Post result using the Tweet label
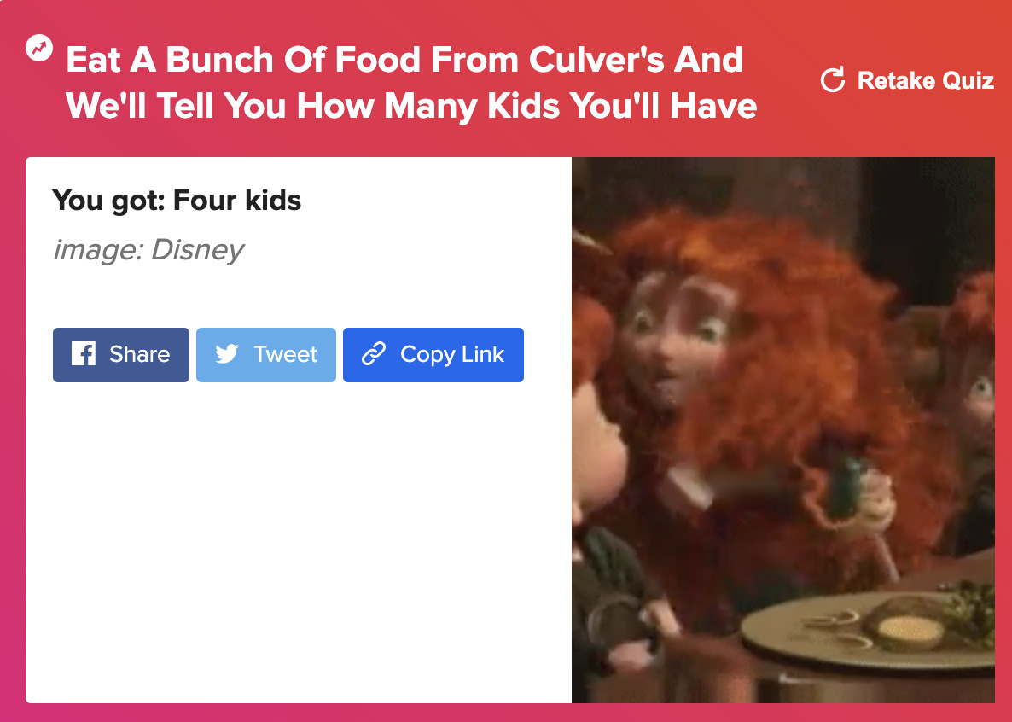 coord(285,354)
